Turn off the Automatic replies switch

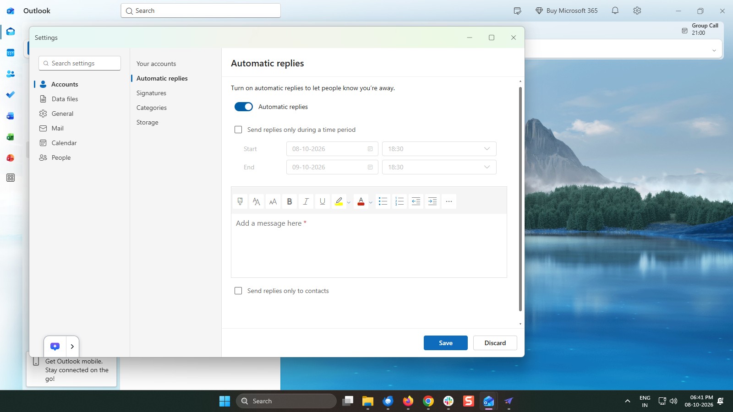tap(244, 107)
